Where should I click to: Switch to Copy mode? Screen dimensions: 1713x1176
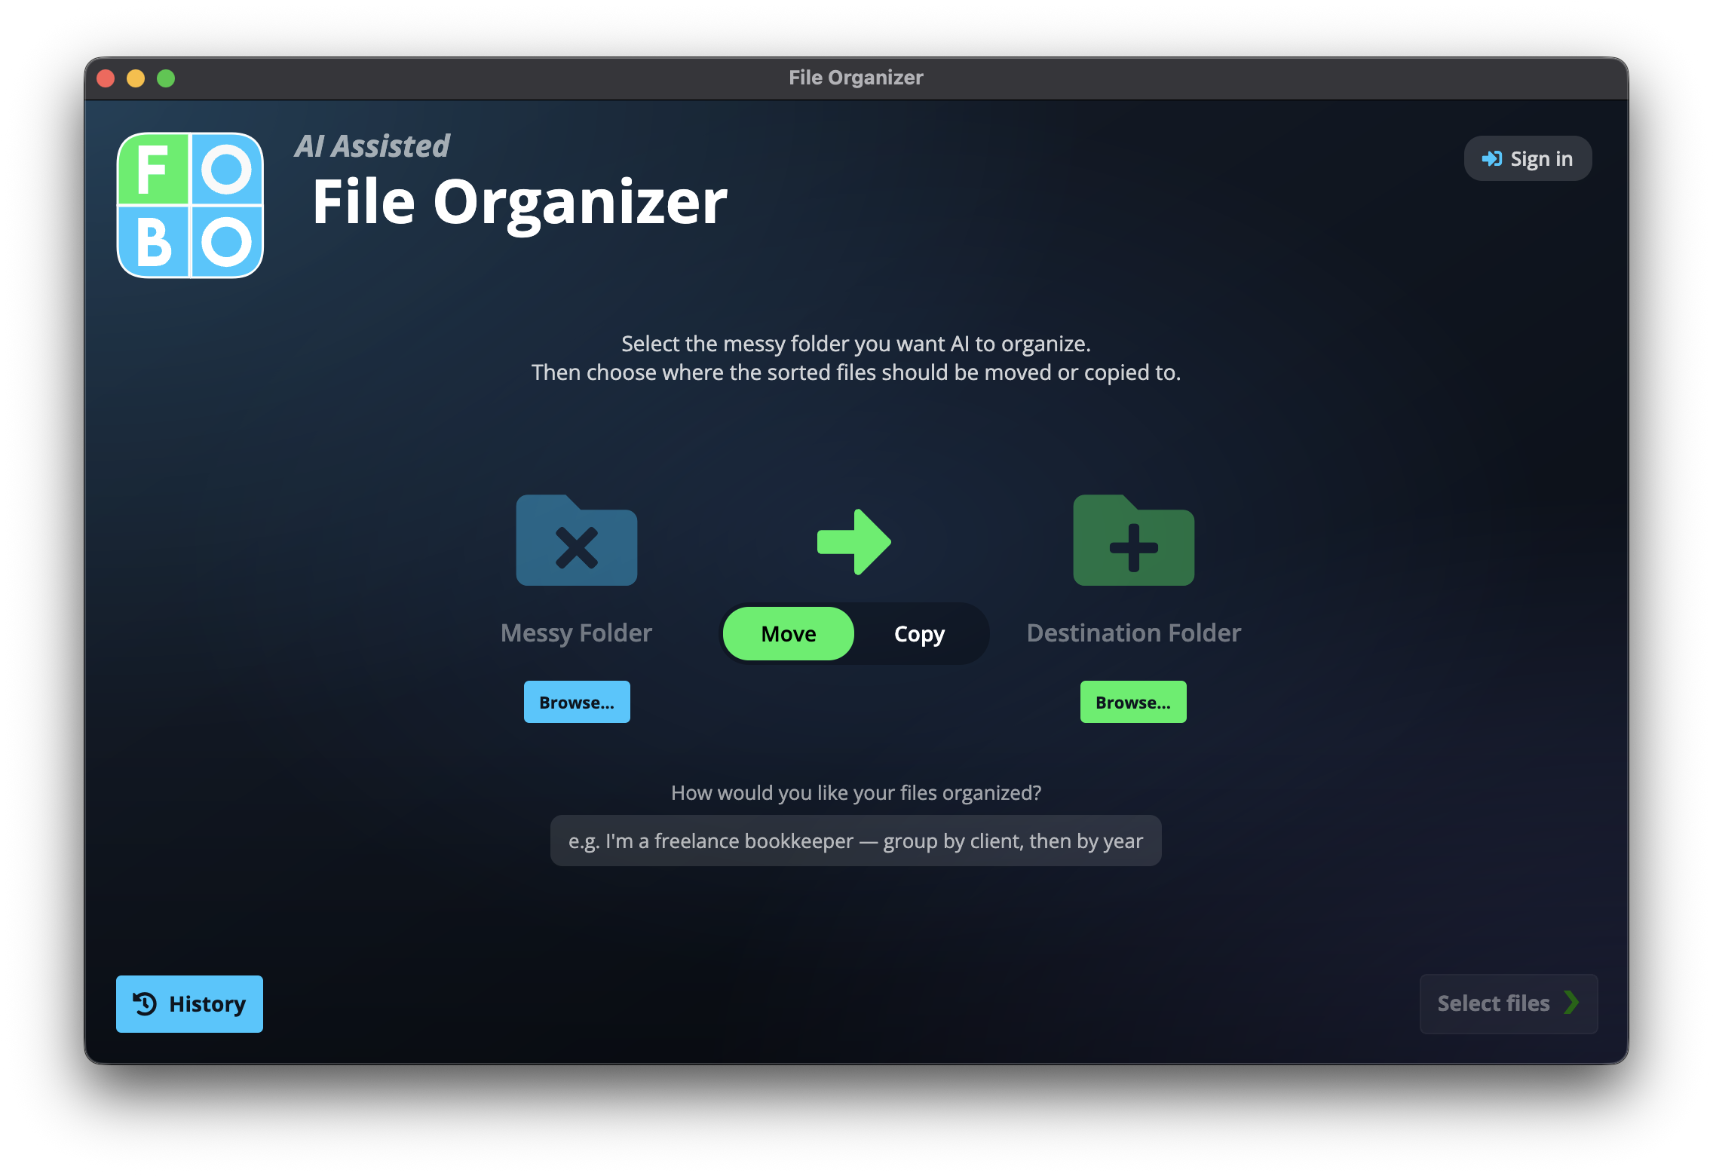click(x=919, y=633)
